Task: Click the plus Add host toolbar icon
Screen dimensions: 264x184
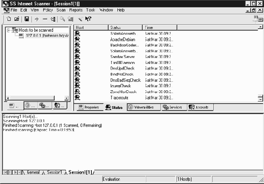Action: (37, 19)
